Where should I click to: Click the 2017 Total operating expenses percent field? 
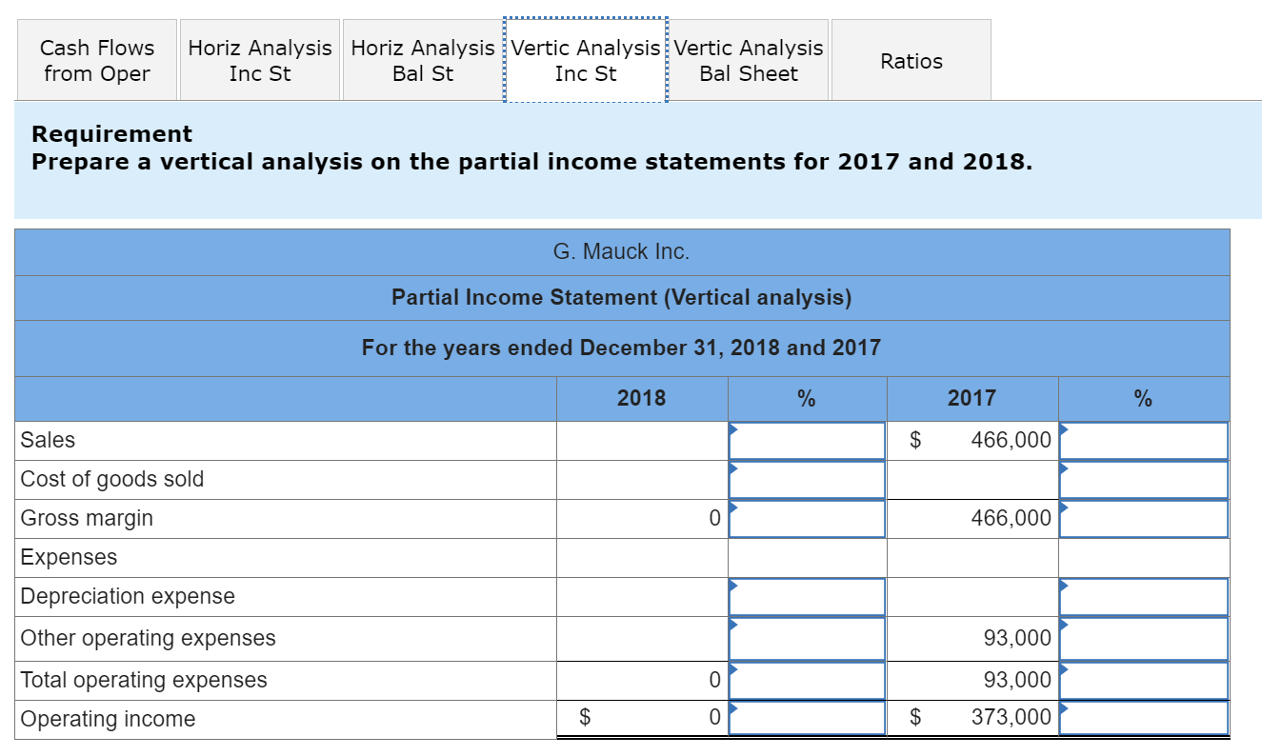pos(1144,681)
